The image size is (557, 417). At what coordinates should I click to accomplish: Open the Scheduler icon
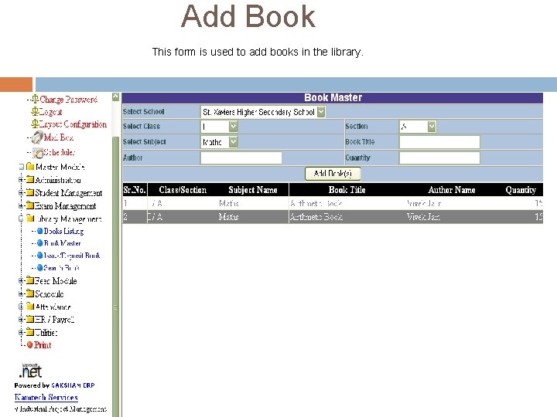click(x=38, y=153)
